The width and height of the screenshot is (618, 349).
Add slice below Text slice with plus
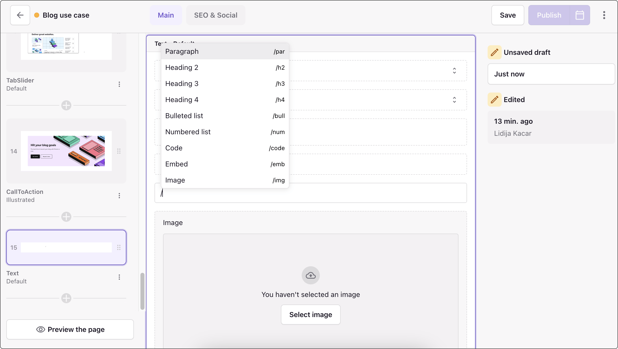point(66,298)
